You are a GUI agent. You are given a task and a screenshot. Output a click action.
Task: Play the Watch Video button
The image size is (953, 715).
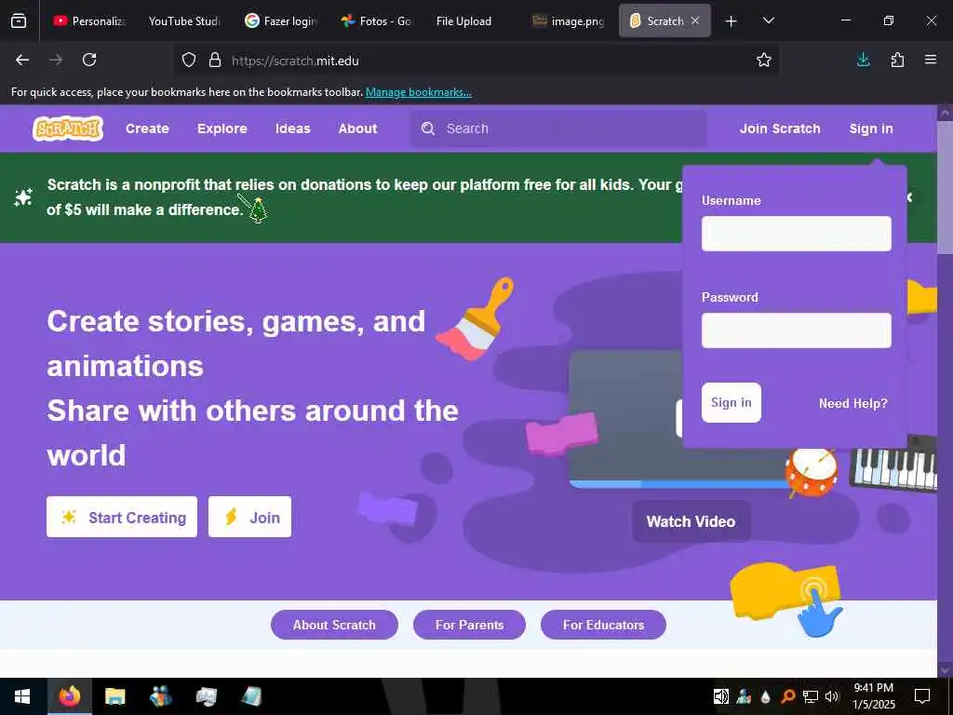coord(691,521)
